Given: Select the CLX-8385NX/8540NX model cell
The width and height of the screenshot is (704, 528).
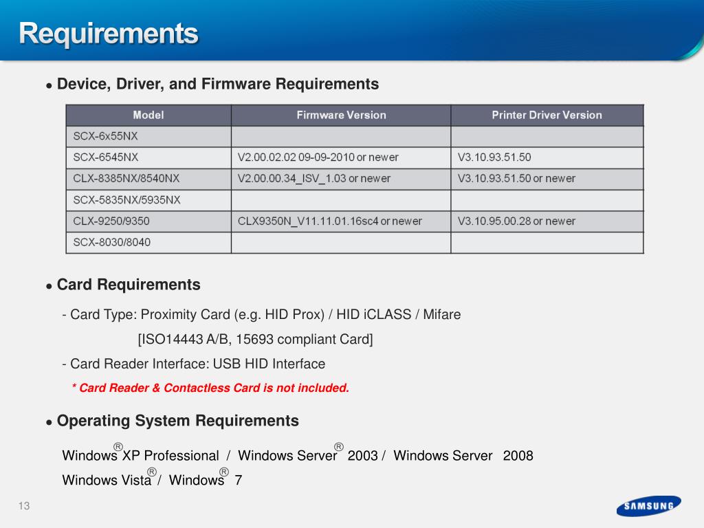Looking at the screenshot, I should click(148, 179).
